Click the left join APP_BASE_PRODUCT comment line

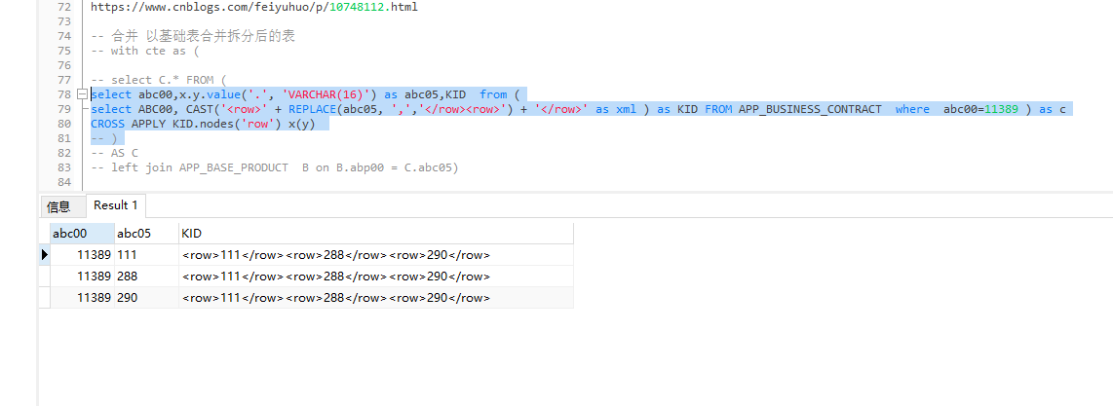coord(275,167)
